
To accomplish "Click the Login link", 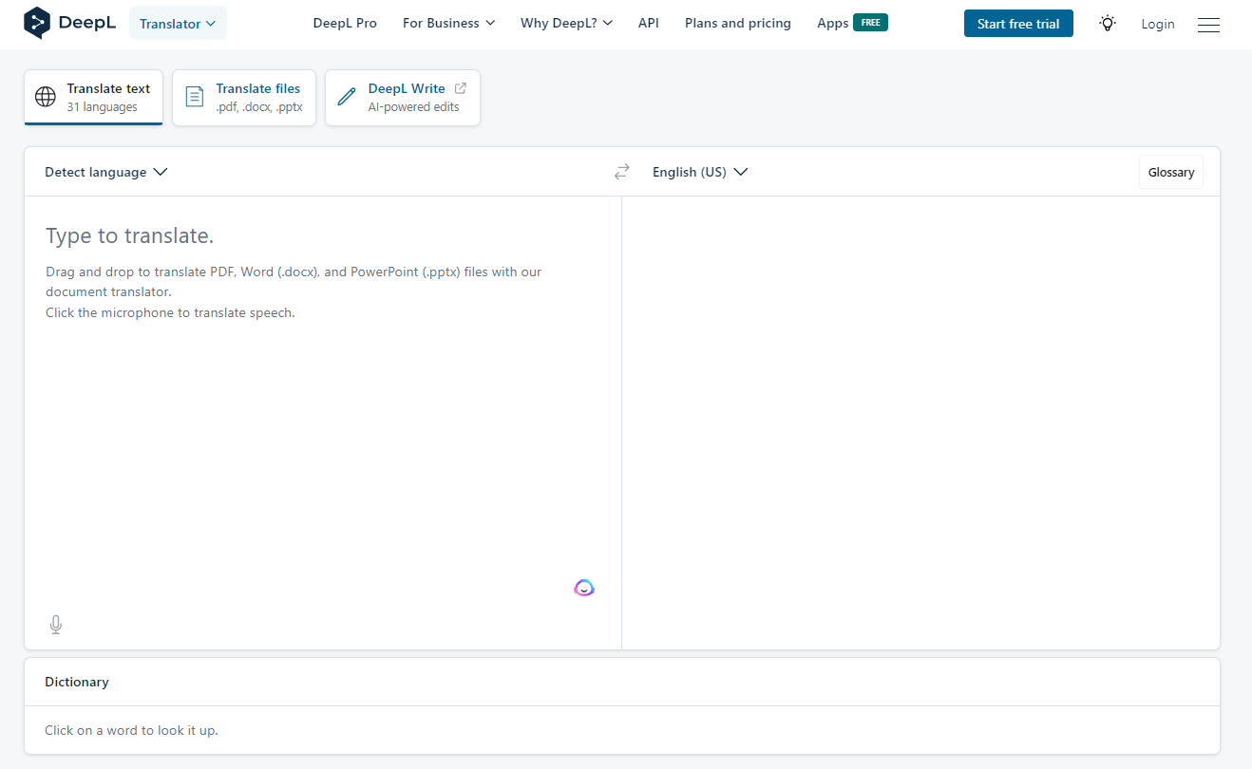I will click(1158, 24).
